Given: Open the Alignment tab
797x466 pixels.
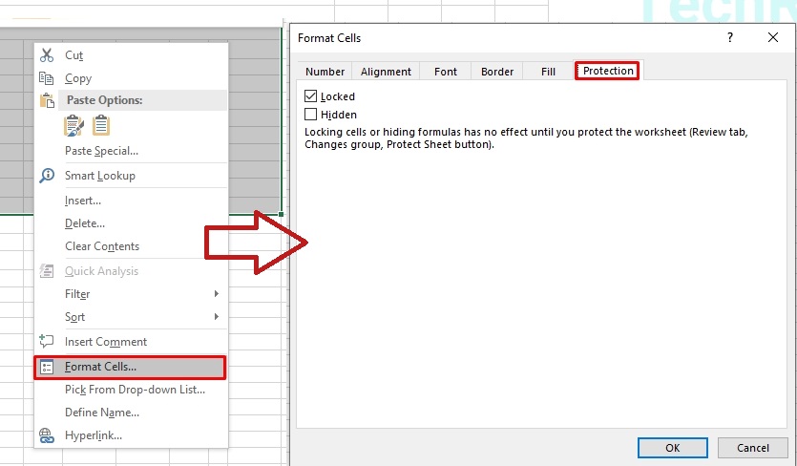Looking at the screenshot, I should tap(386, 72).
